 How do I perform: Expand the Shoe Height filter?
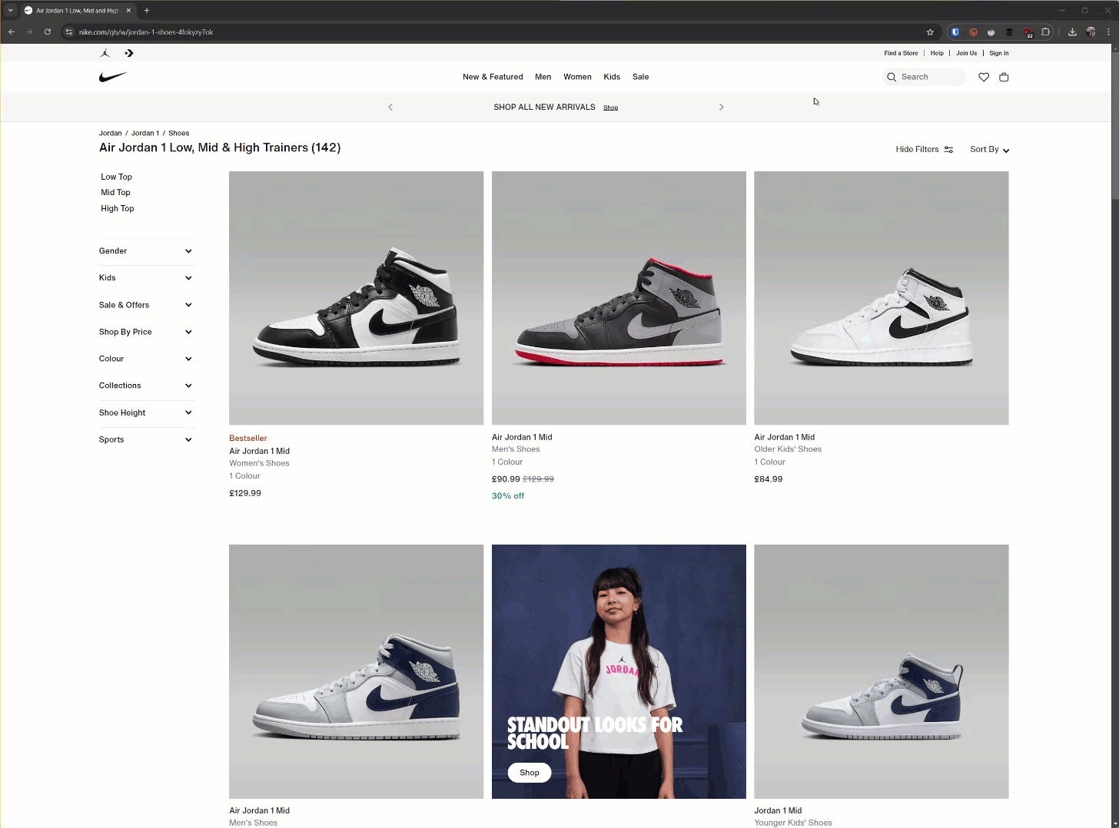click(x=146, y=412)
